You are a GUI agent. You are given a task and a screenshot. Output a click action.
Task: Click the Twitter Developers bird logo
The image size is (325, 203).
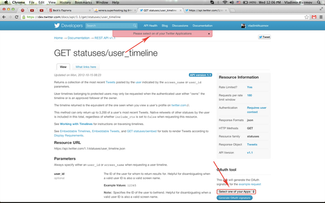pos(57,25)
